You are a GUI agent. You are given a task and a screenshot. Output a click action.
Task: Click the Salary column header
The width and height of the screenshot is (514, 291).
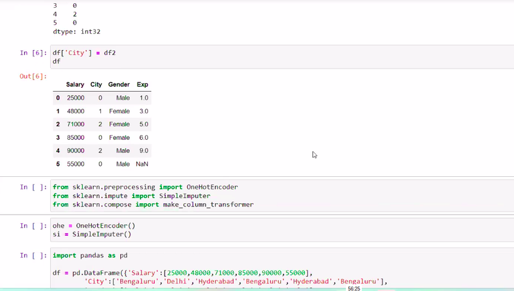[75, 85]
